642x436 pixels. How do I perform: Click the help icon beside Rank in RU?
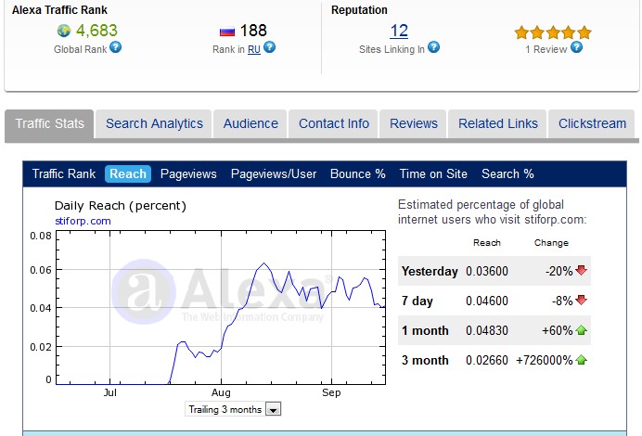click(x=269, y=47)
